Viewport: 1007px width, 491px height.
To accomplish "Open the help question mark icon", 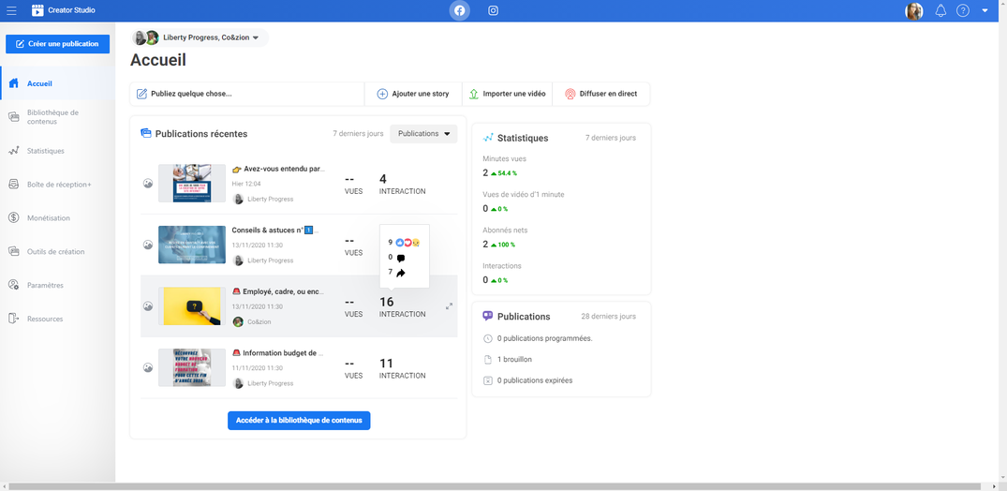I will pos(962,11).
